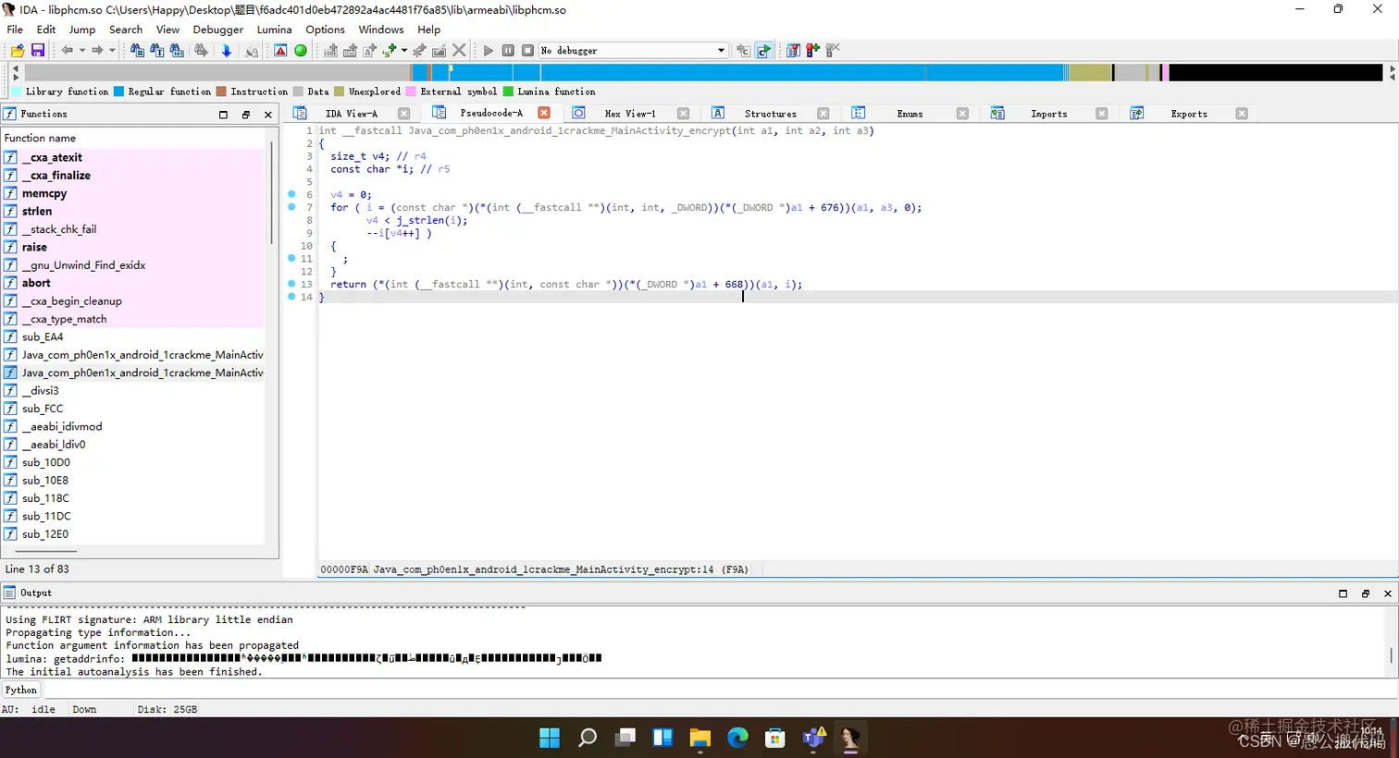Image resolution: width=1399 pixels, height=758 pixels.
Task: Click the search byte sequence icon
Action: coord(177,51)
